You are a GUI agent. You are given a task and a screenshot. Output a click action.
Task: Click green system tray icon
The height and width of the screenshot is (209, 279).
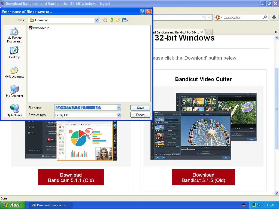tap(254, 205)
